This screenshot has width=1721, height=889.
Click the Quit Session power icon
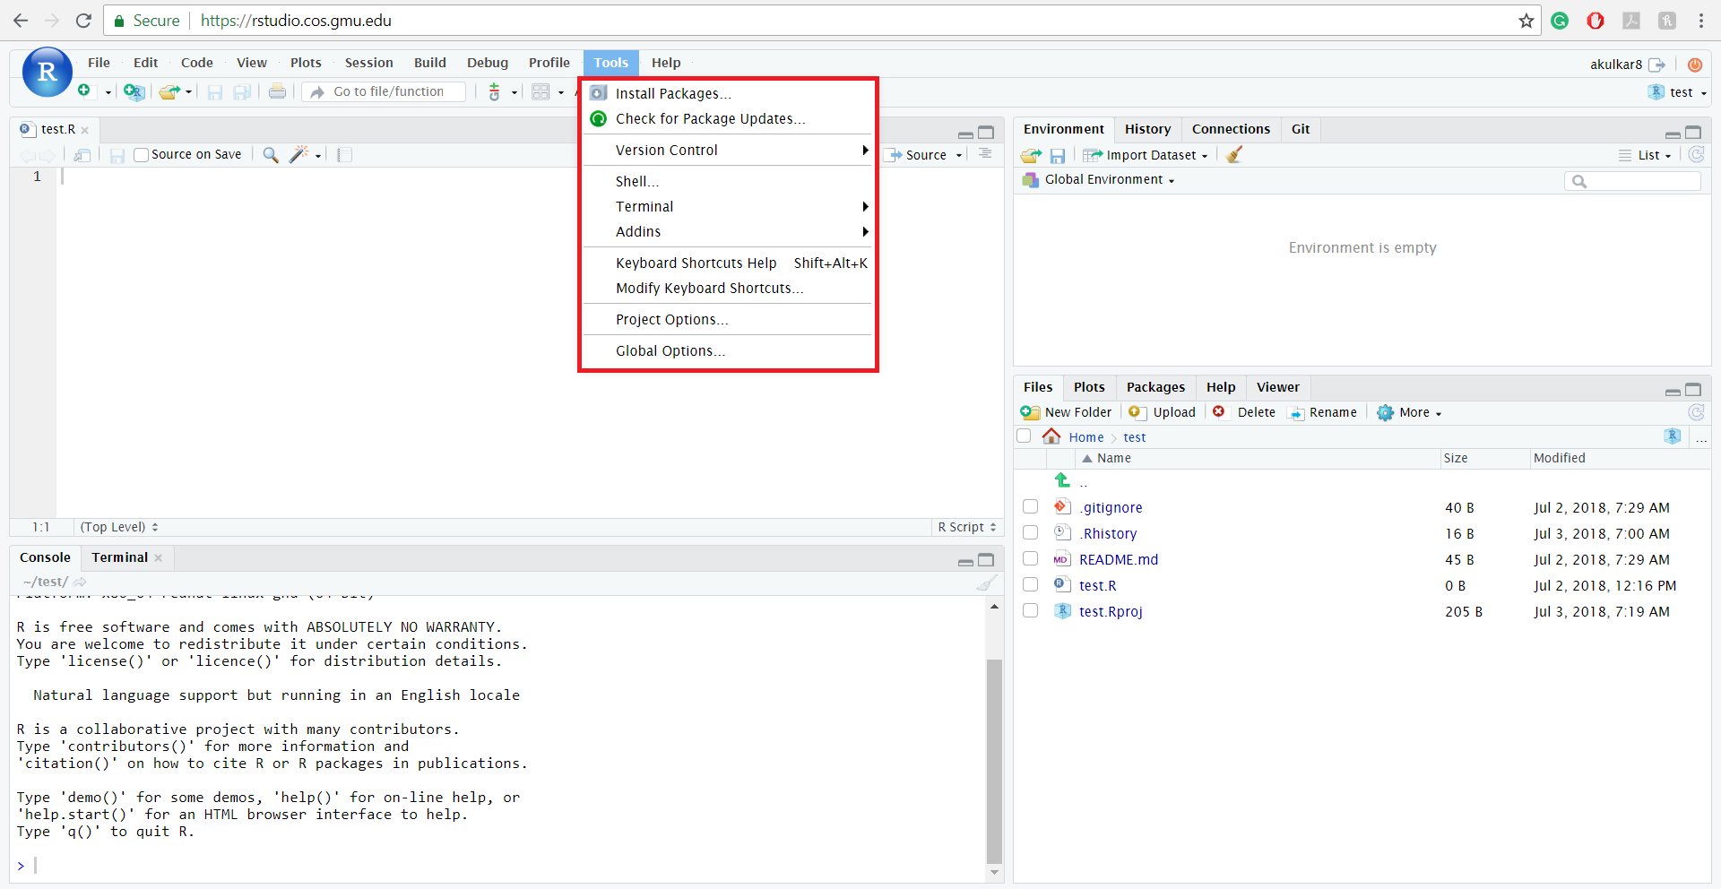(1695, 65)
